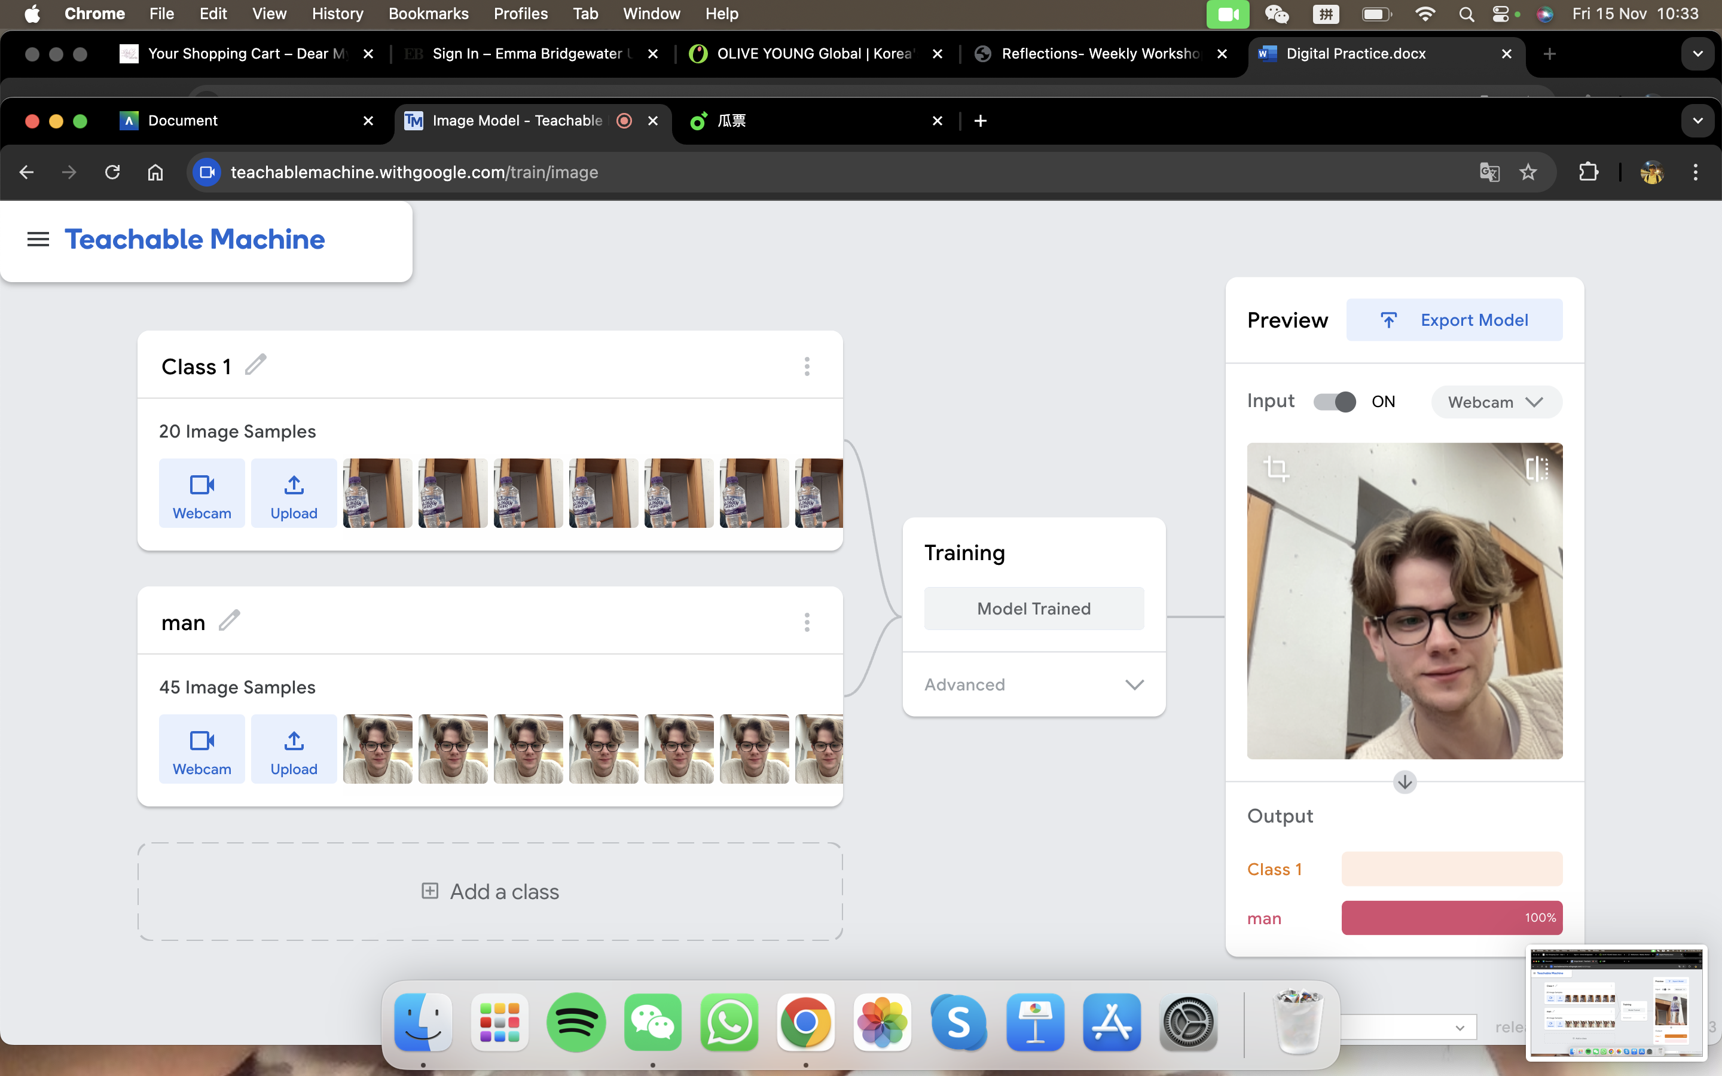The height and width of the screenshot is (1076, 1722).
Task: Click the Export Model button
Action: [x=1454, y=320]
